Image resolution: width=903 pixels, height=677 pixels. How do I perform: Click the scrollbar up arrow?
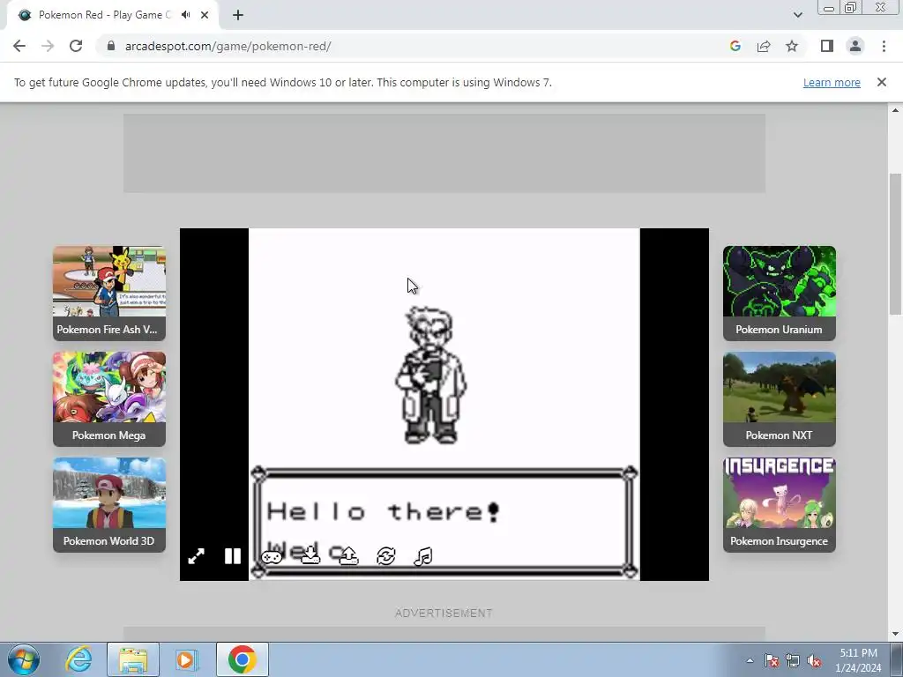pos(895,109)
